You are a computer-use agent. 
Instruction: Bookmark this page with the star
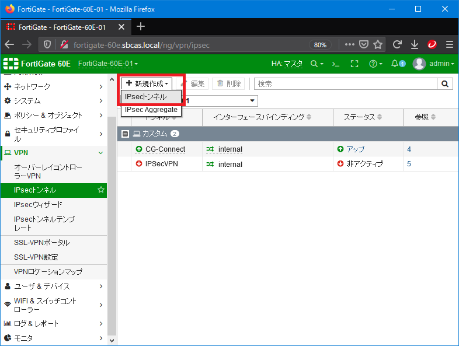tap(378, 44)
